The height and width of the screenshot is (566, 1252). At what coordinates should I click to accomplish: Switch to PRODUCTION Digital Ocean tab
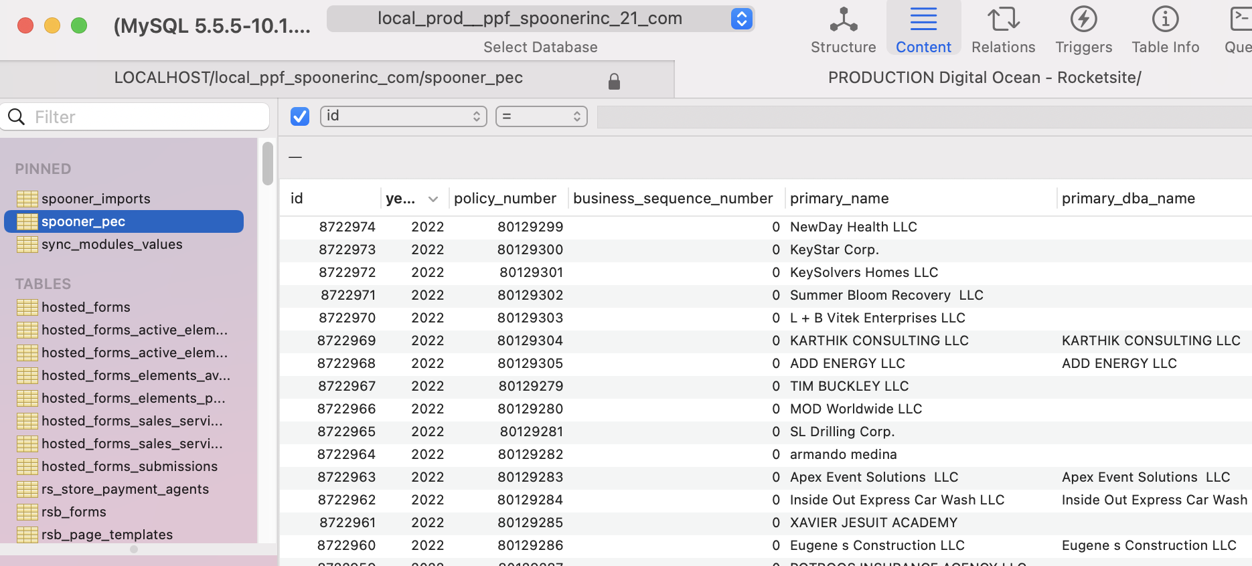[x=984, y=78]
